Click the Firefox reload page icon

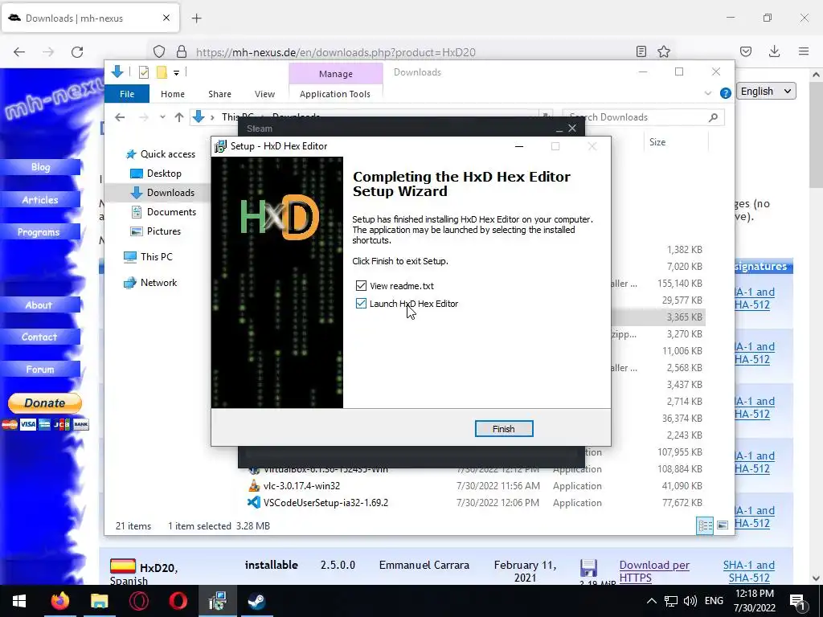tap(77, 52)
